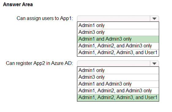Viewport: 172px width, 112px height.
Task: Expand the App2 registration dropdown arrow
Action: (154, 64)
